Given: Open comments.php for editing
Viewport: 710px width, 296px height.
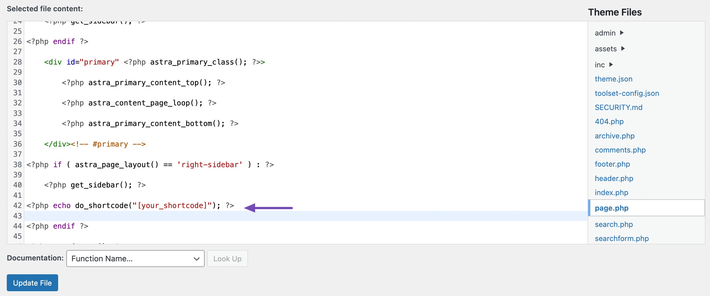Looking at the screenshot, I should [620, 150].
